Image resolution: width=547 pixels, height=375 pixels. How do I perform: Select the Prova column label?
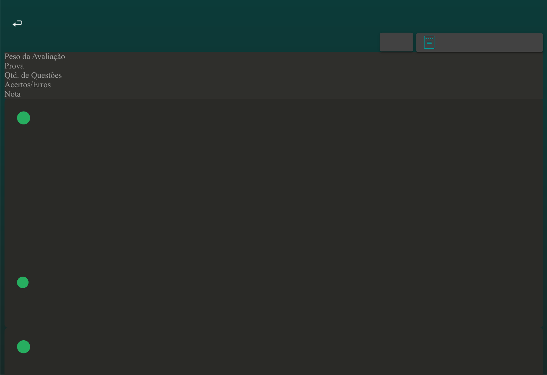(14, 66)
